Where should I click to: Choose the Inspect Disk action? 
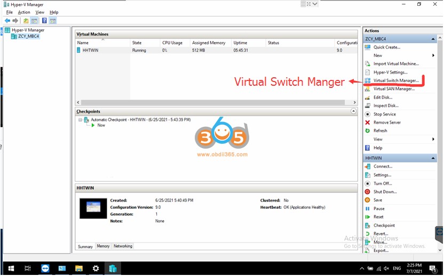pyautogui.click(x=386, y=105)
